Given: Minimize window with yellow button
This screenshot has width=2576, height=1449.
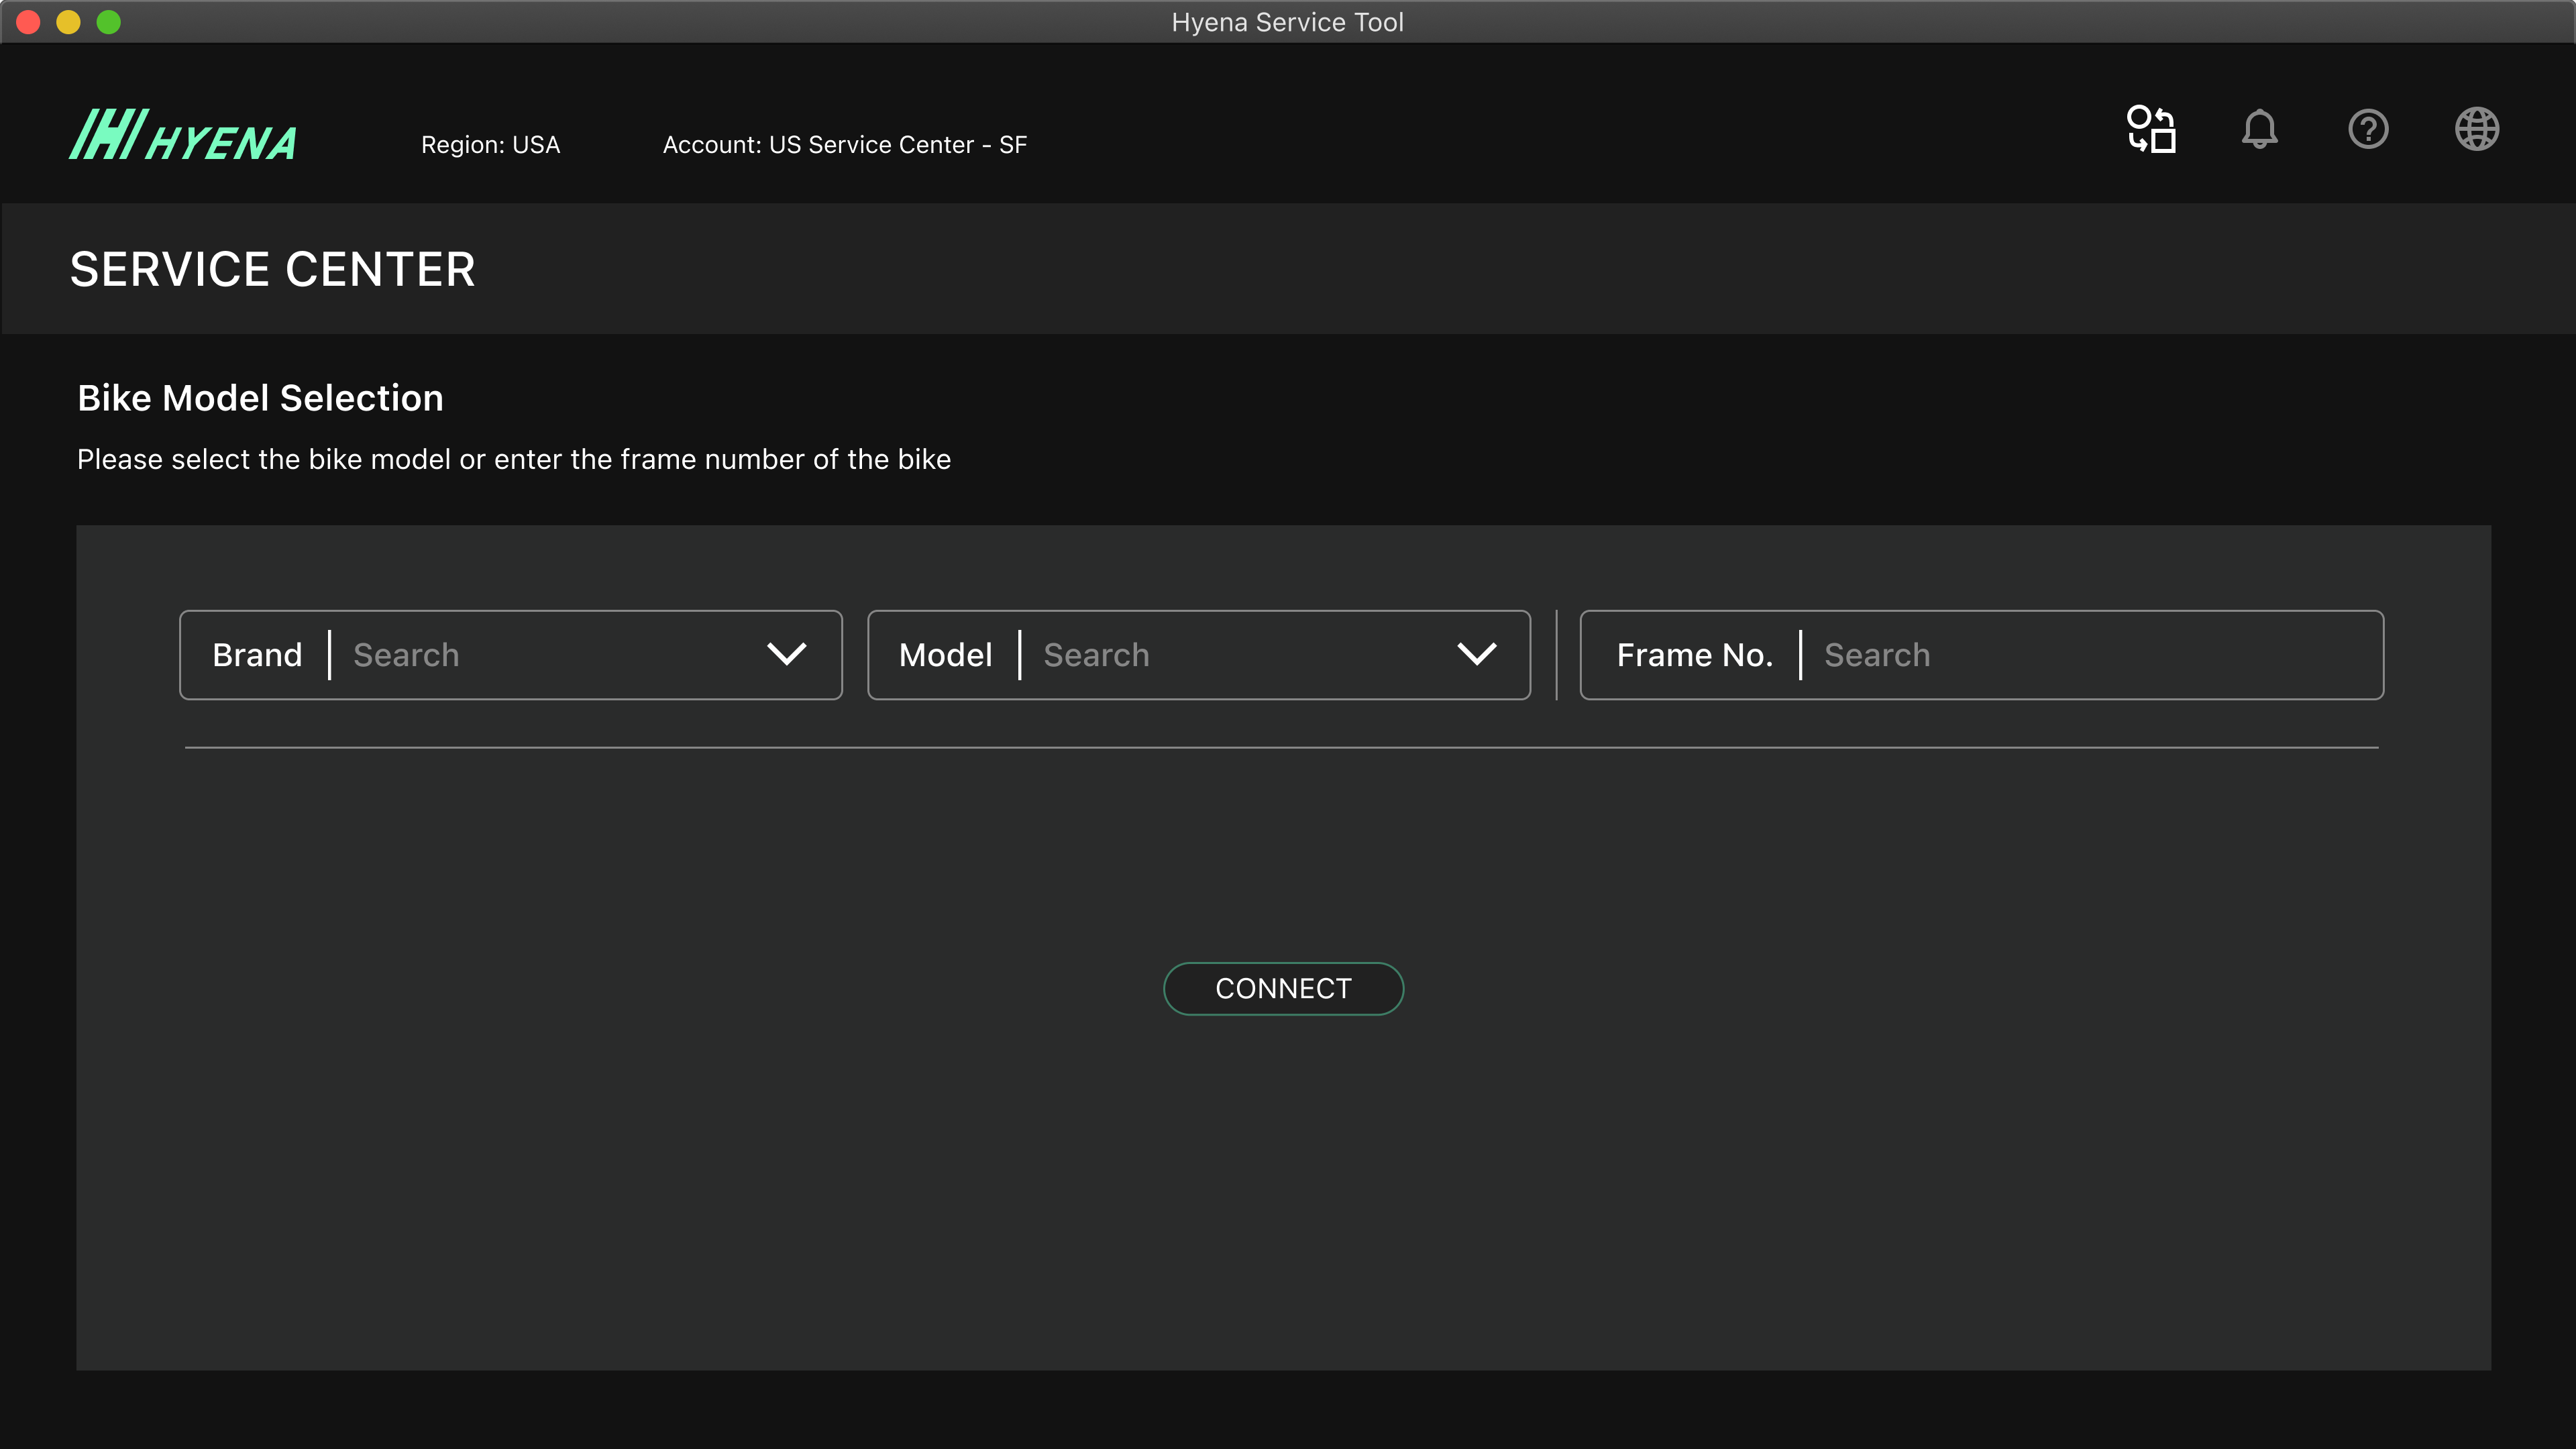Looking at the screenshot, I should point(68,22).
